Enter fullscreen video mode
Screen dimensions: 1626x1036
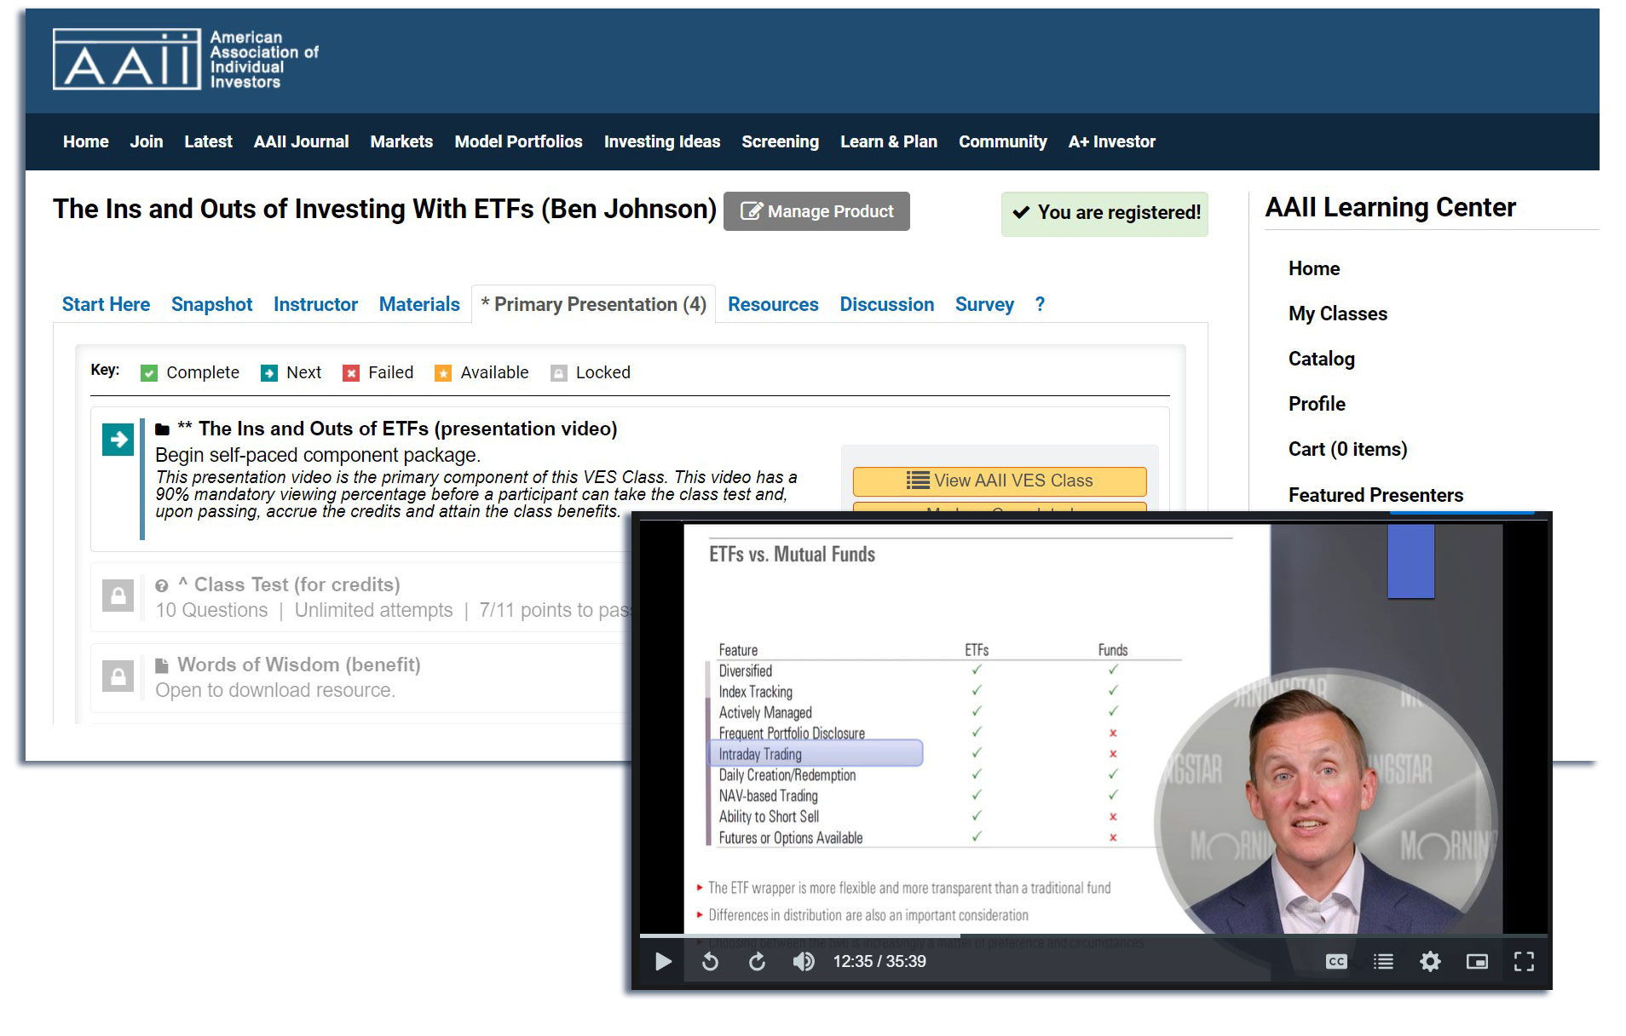(1524, 962)
